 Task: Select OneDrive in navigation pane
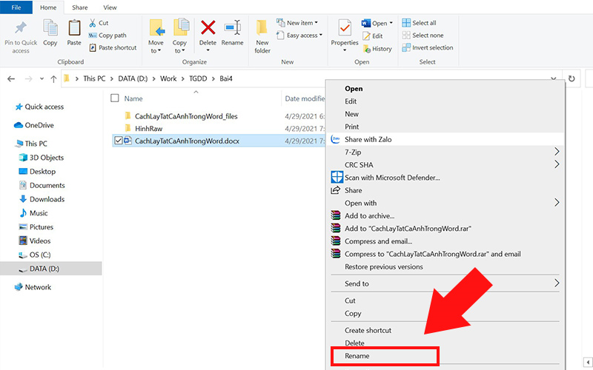pos(34,125)
